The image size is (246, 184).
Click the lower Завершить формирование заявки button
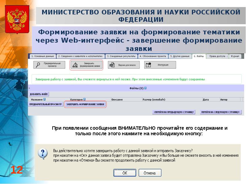tap(85, 104)
